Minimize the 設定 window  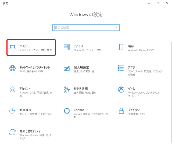149,3
